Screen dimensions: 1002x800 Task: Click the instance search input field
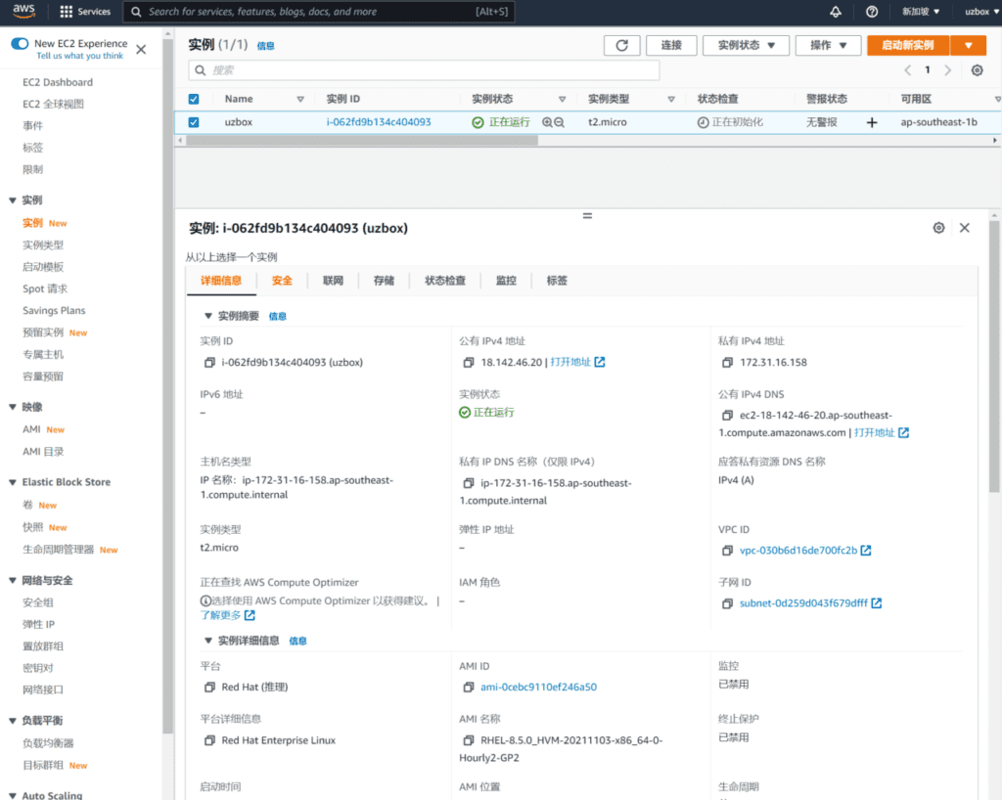click(424, 70)
